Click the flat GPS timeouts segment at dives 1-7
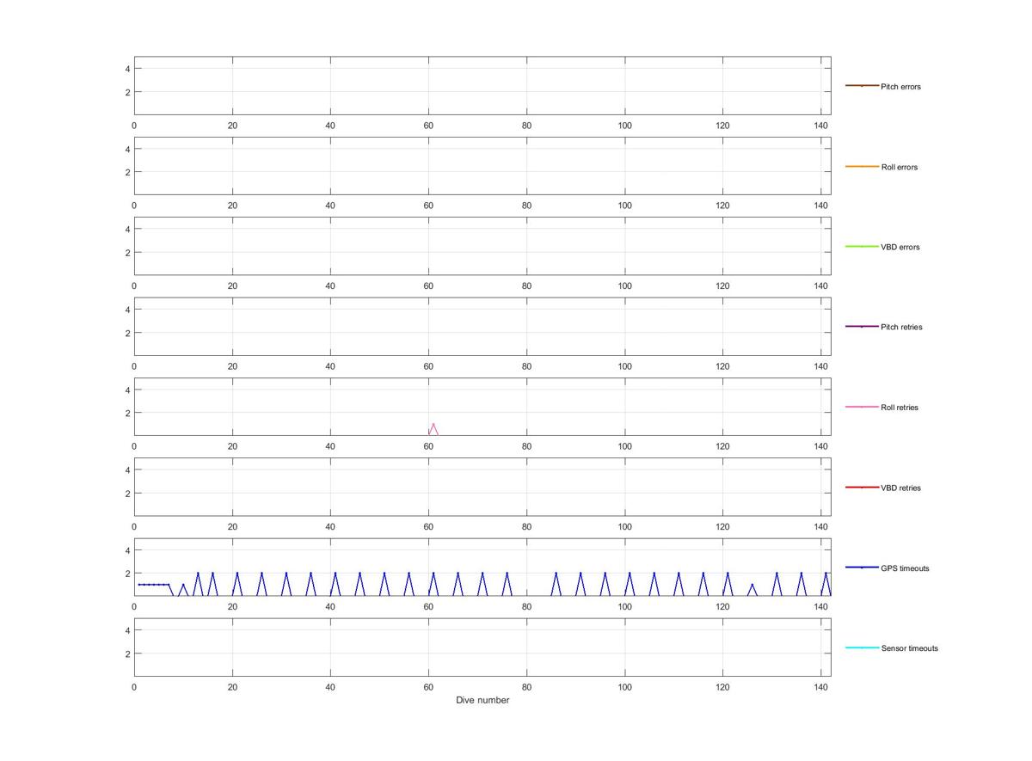 click(153, 585)
